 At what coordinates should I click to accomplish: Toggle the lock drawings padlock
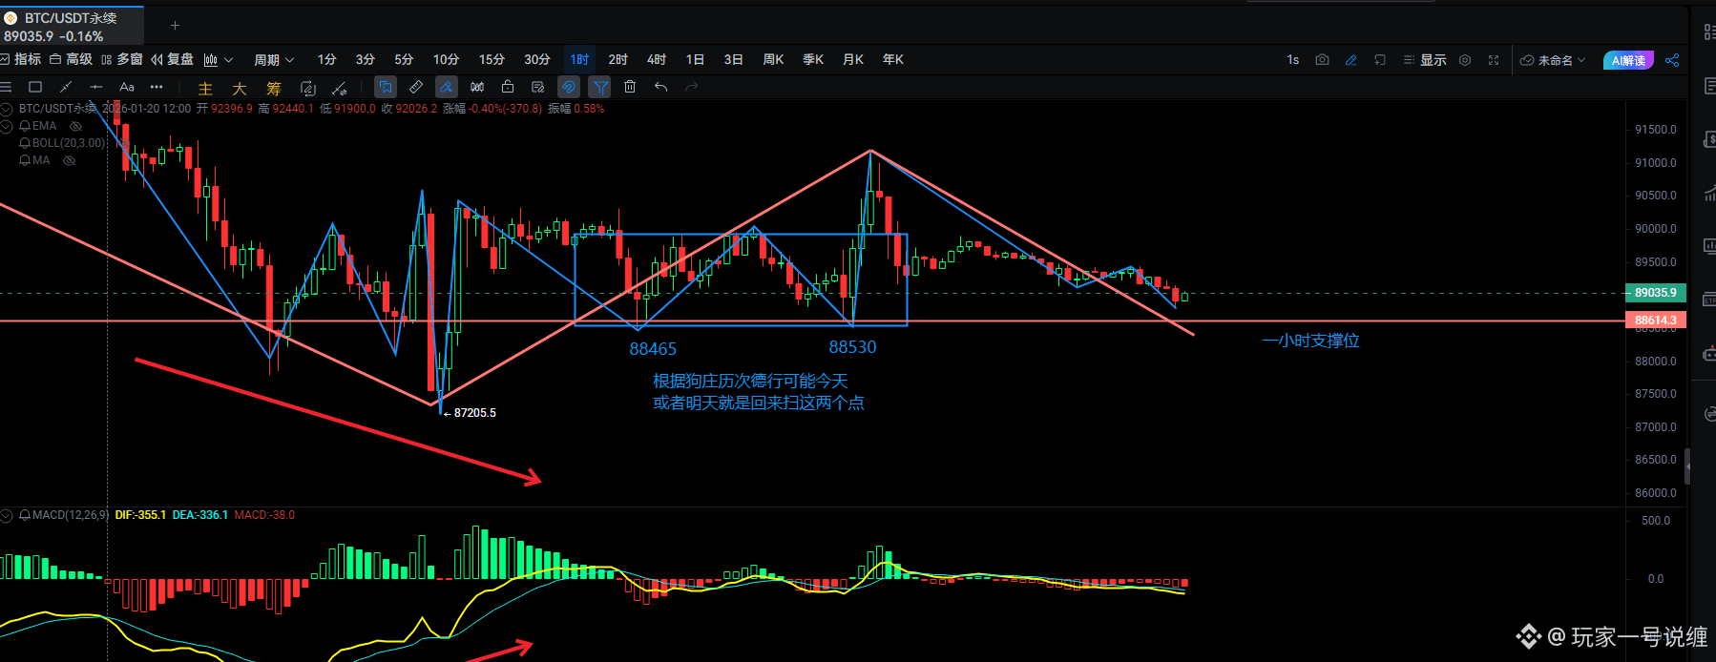[508, 87]
